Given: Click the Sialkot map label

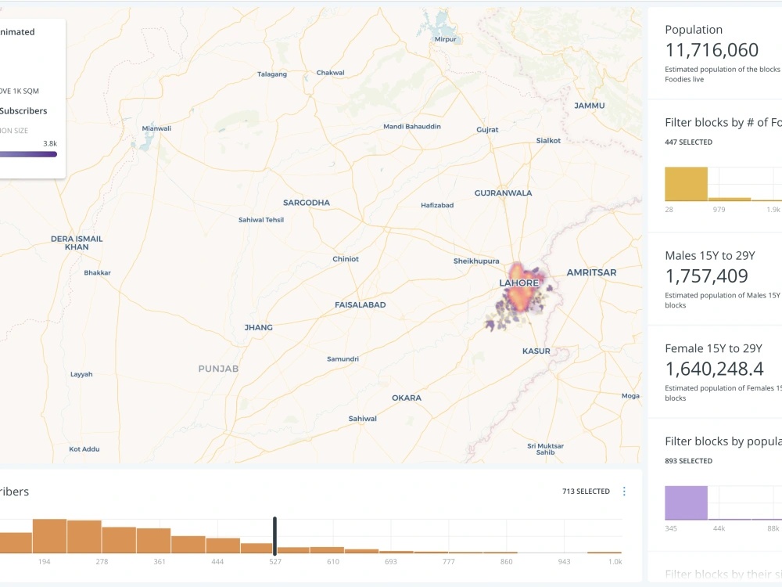Looking at the screenshot, I should [x=548, y=141].
